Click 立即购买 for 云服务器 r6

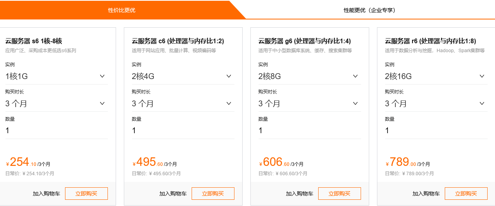pos(466,194)
